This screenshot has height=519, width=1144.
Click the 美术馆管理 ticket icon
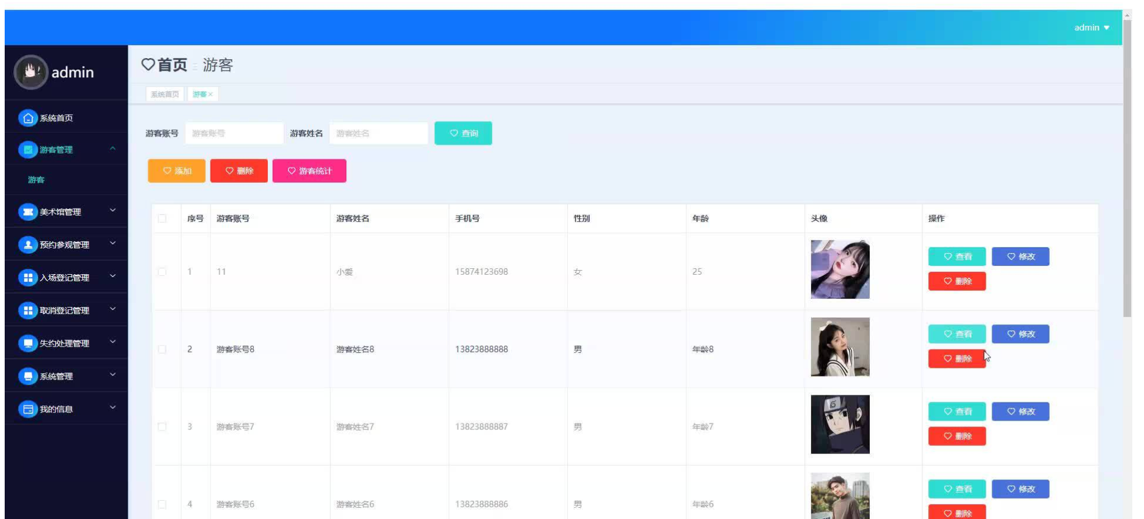[x=28, y=212]
